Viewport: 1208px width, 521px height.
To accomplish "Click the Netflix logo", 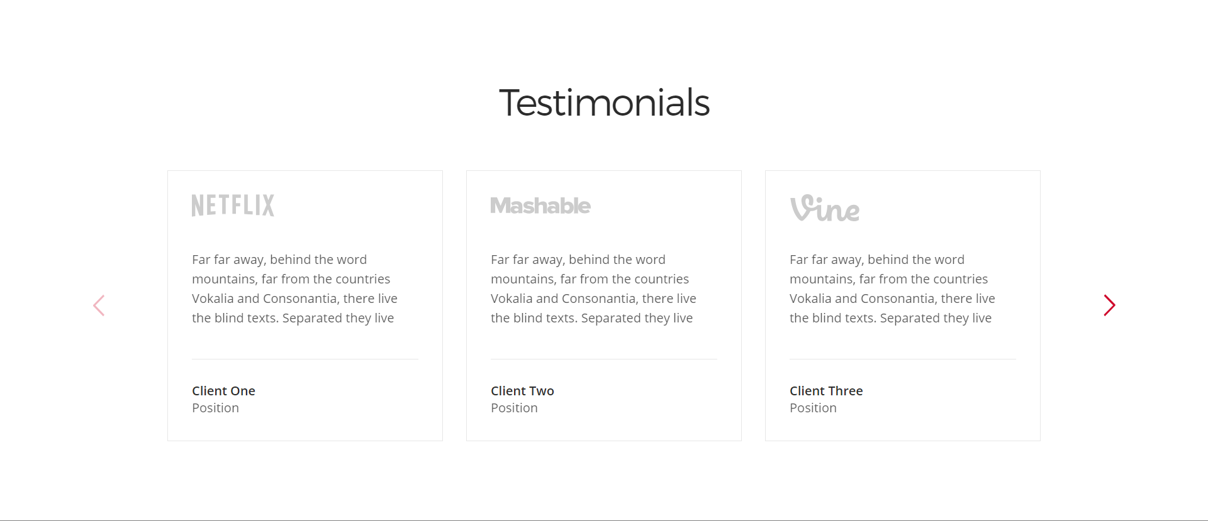I will click(x=233, y=206).
